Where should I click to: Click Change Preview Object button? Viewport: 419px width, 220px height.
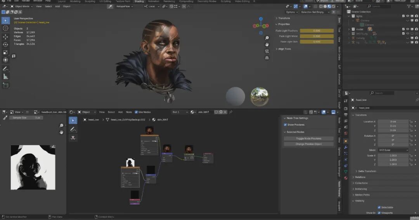click(x=309, y=144)
